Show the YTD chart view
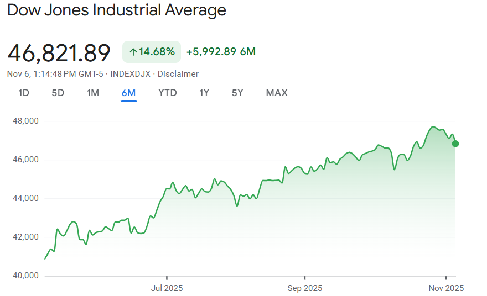 tap(168, 93)
